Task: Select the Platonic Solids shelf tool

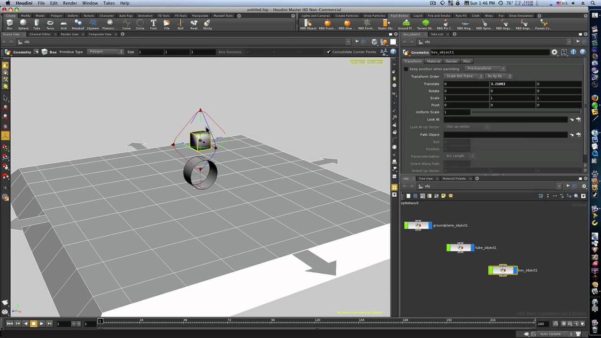Action: 110,24
